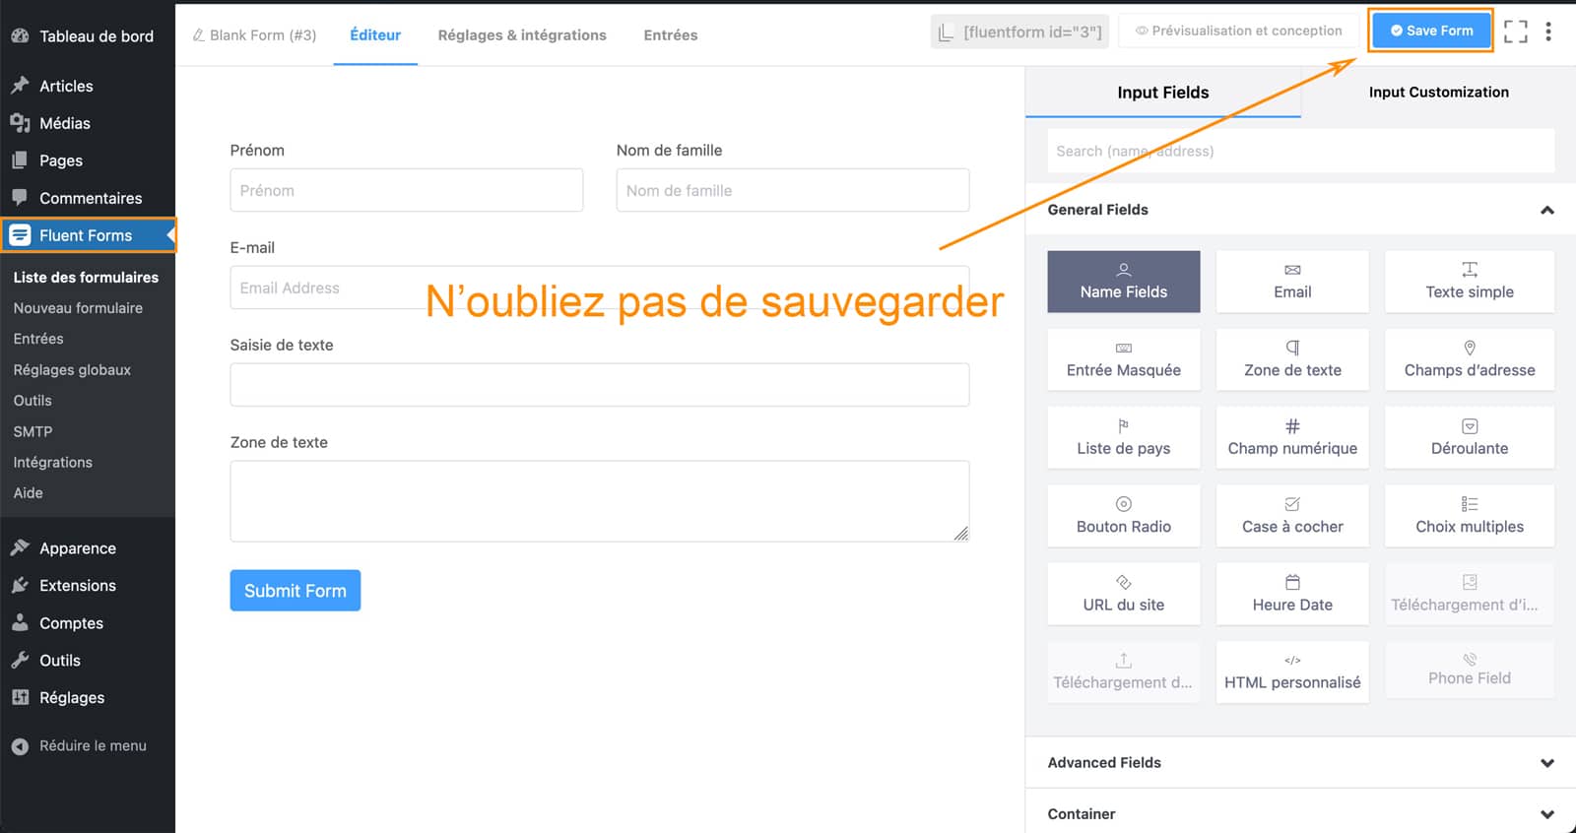This screenshot has height=833, width=1576.
Task: Click the Prénom input field
Action: pyautogui.click(x=407, y=190)
